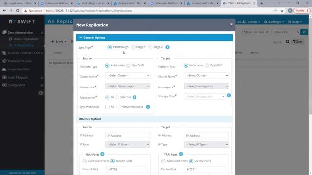Click Not secure warning icon

pos(25,11)
